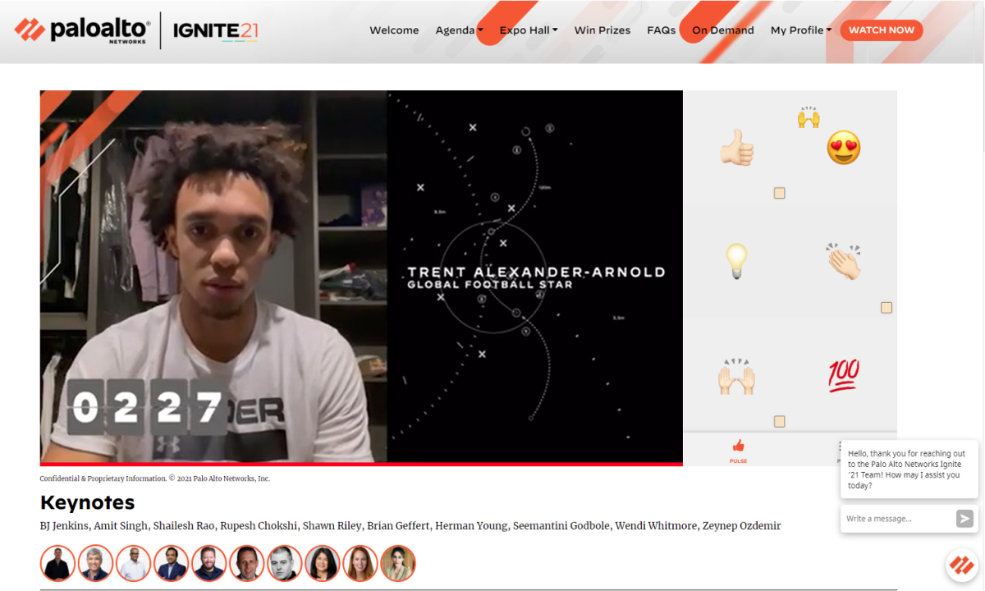The height and width of the screenshot is (591, 985).
Task: Send a thumbs up emoji reaction
Action: point(736,148)
